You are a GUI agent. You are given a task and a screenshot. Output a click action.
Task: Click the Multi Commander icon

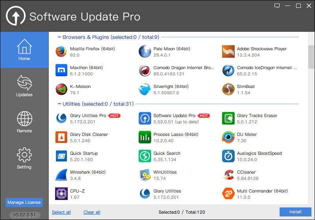[x=228, y=194]
